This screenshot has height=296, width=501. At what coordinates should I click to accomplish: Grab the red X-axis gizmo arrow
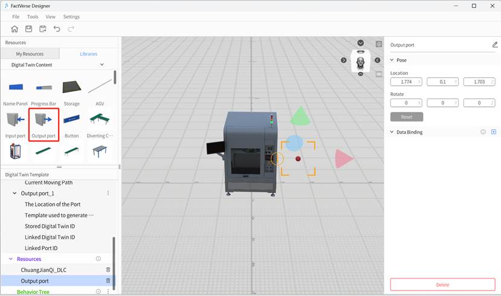click(344, 159)
